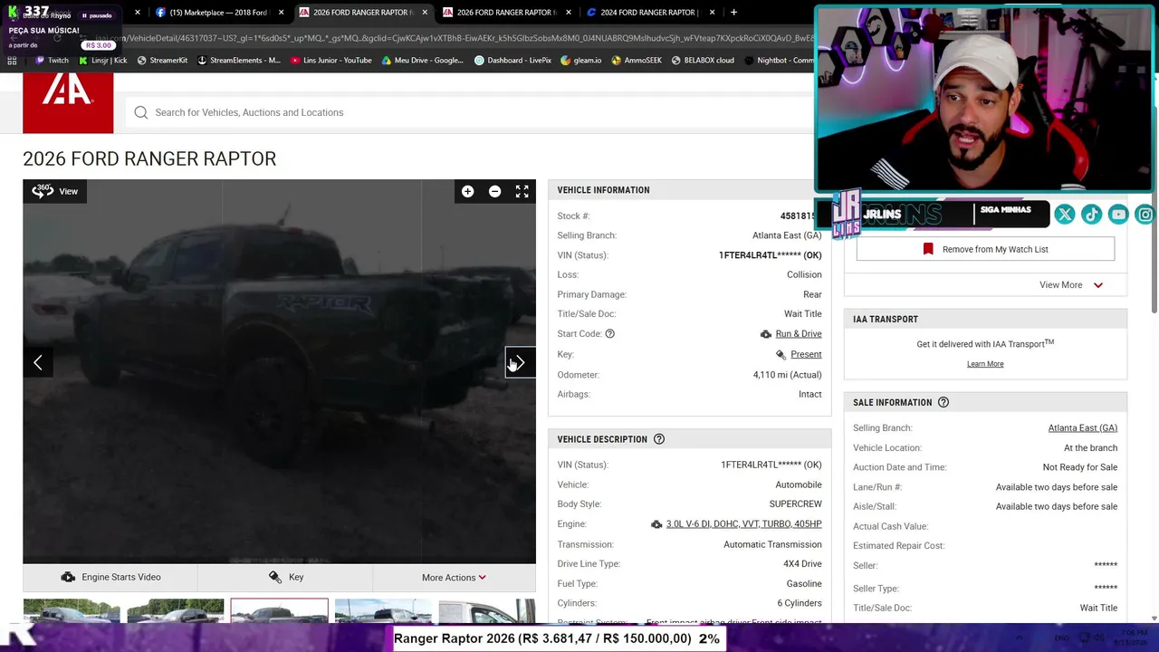Click Remove from My Watch List
This screenshot has width=1159, height=652.
click(x=985, y=249)
